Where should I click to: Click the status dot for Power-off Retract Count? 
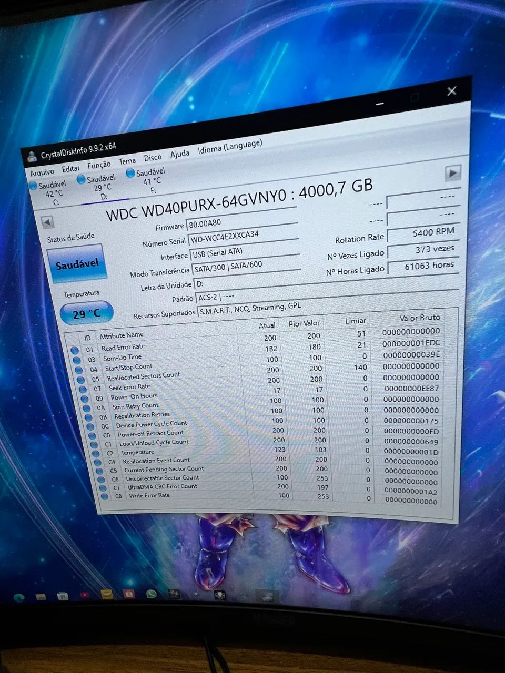[x=93, y=436]
